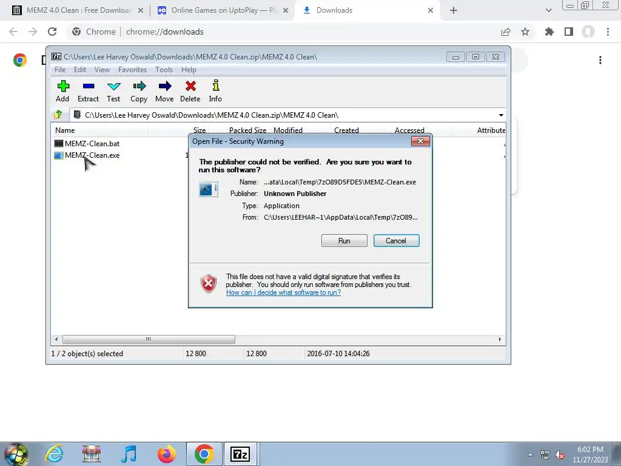The height and width of the screenshot is (466, 621).
Task: Click the 7-Zip path address field
Action: [x=288, y=115]
